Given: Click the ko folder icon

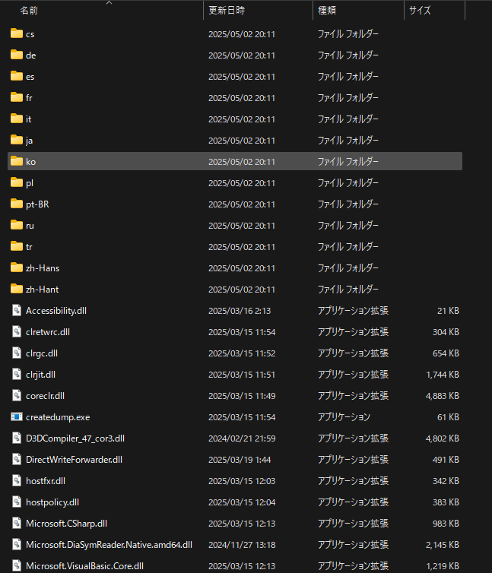Looking at the screenshot, I should click(x=17, y=161).
